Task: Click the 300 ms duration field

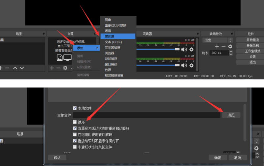Action: [x=219, y=53]
